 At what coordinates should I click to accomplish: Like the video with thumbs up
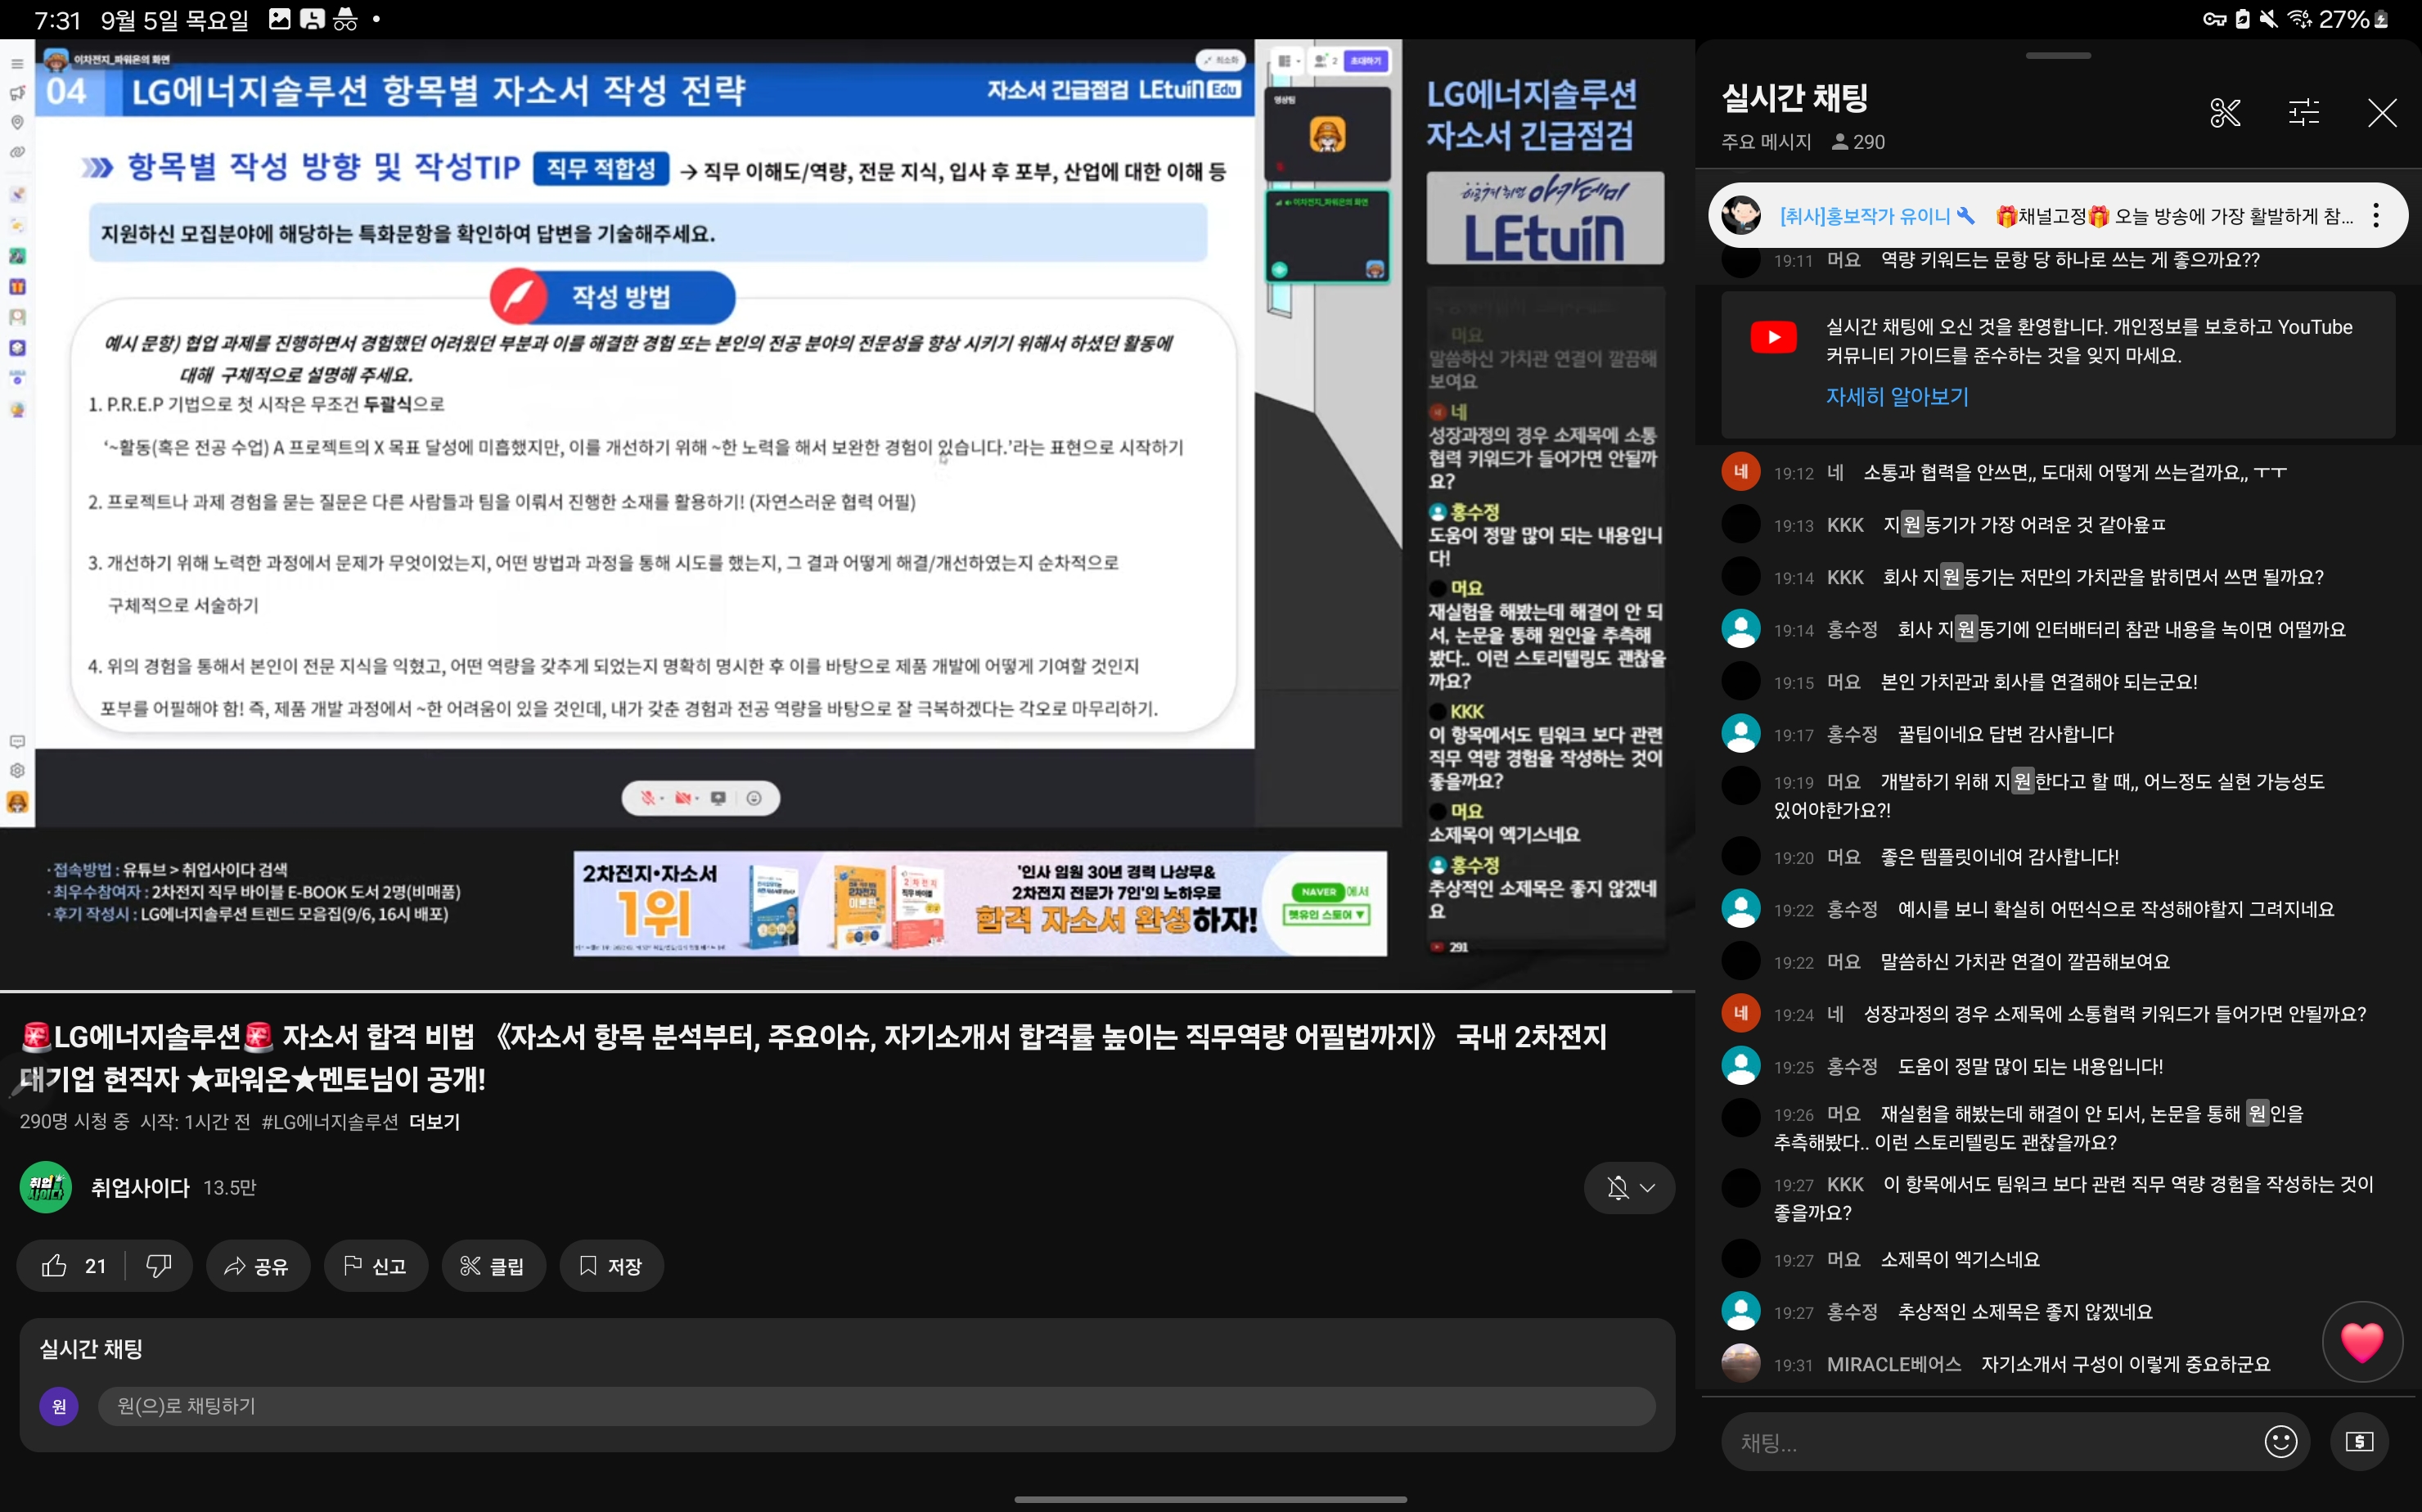55,1266
